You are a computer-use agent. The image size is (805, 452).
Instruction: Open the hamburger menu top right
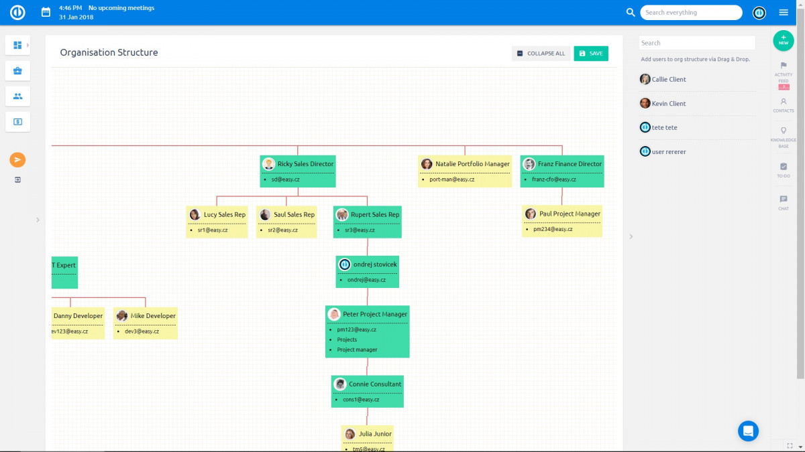[x=784, y=12]
